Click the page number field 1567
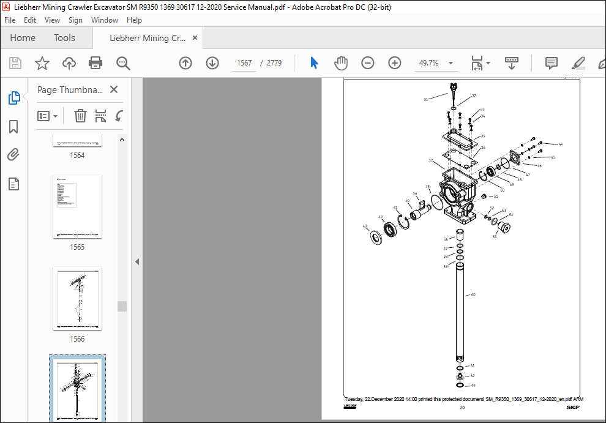The height and width of the screenshot is (423, 606). (244, 63)
